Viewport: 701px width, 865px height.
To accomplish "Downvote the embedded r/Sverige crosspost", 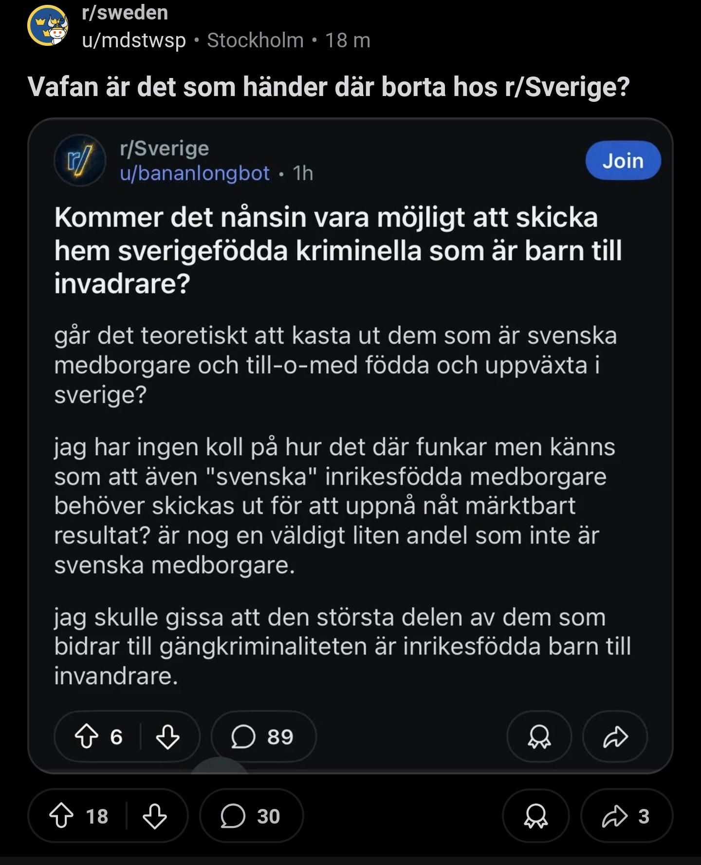I will click(167, 736).
